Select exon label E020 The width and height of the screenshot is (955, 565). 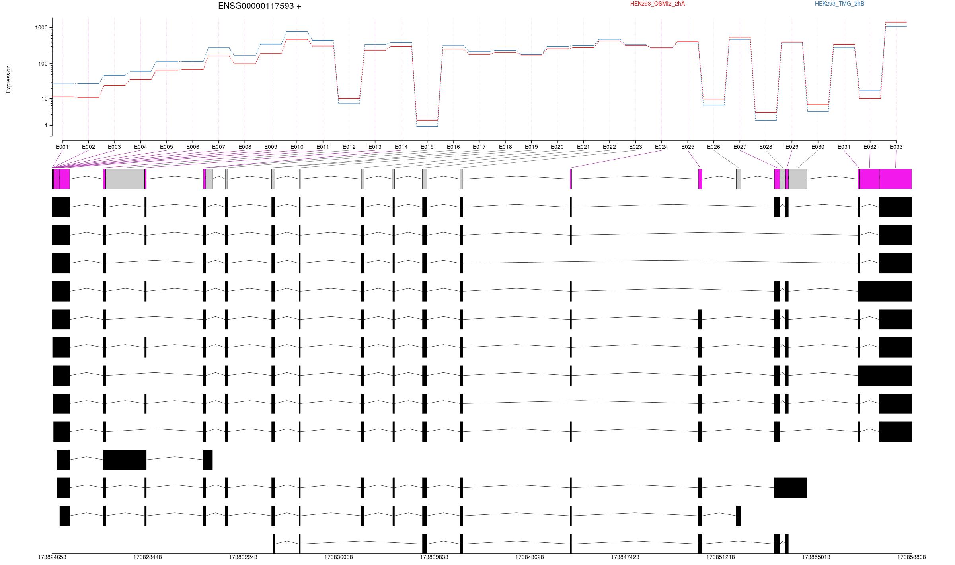tap(557, 147)
